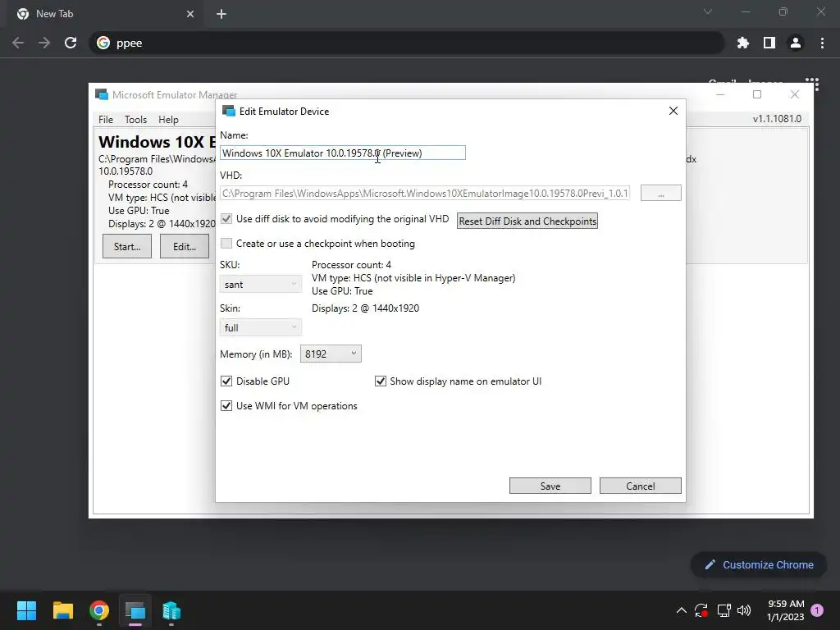Open Chrome three-dot menu

click(x=822, y=43)
